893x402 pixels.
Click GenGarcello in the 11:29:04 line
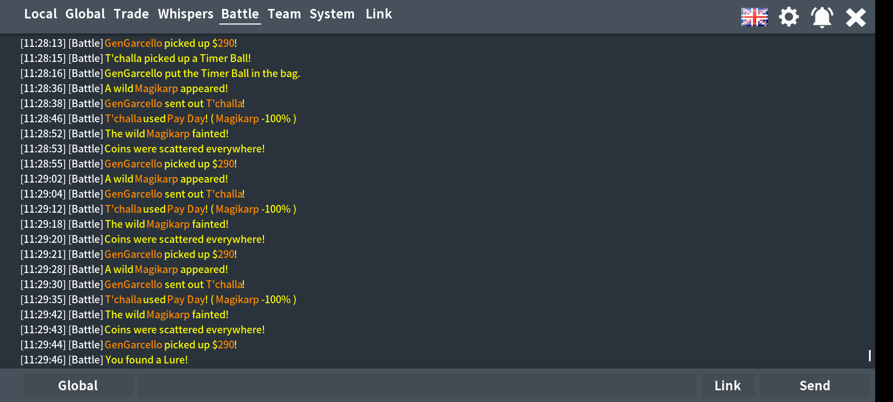[x=133, y=194]
